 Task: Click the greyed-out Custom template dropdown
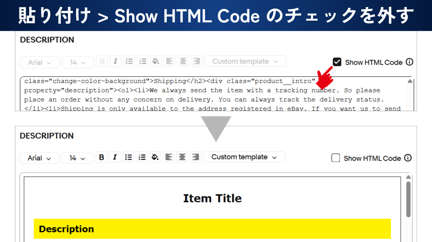tap(245, 61)
